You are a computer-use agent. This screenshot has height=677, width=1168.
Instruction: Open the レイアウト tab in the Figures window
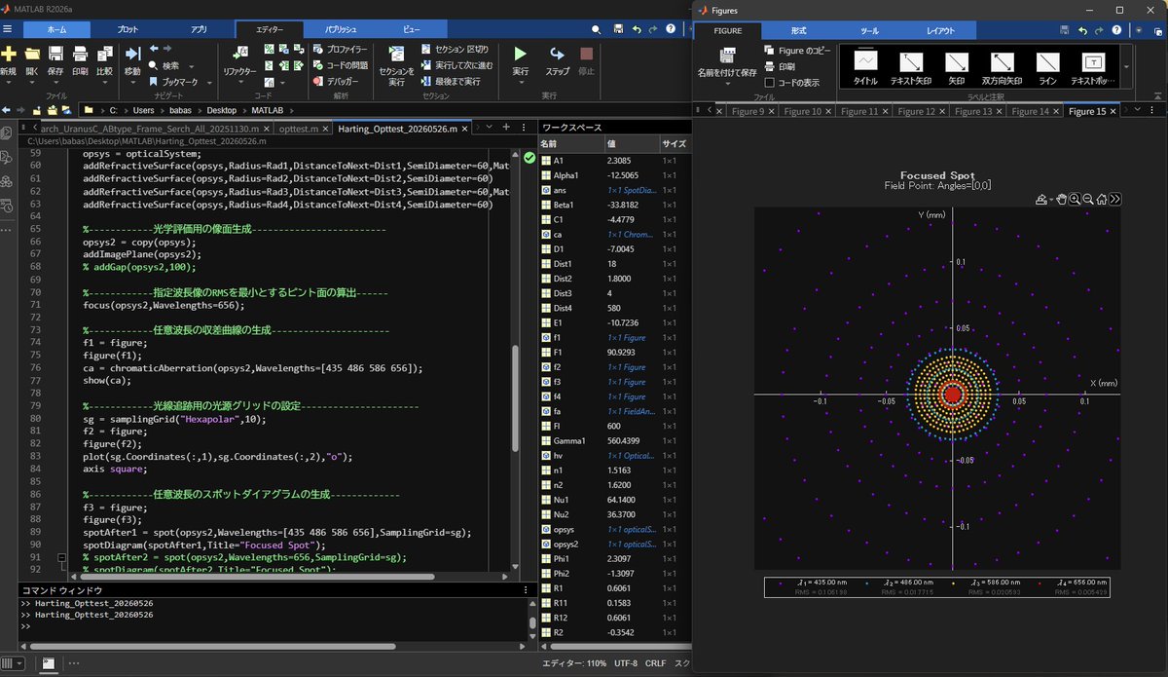(940, 31)
